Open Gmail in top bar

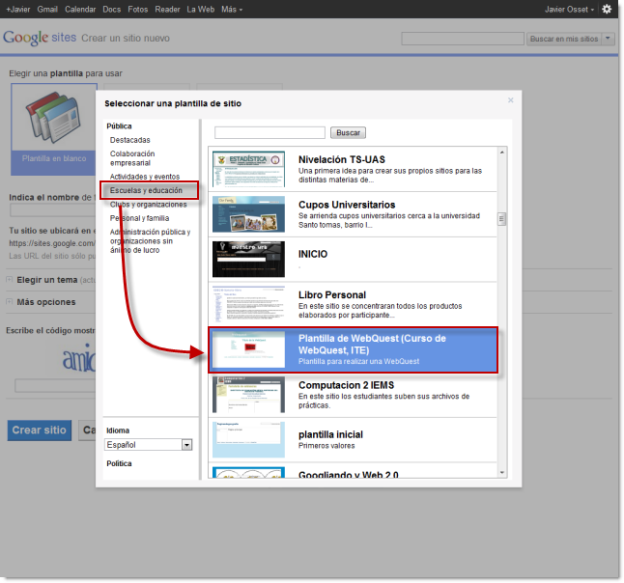[x=47, y=9]
